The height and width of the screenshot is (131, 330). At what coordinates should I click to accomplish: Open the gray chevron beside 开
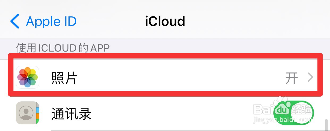pos(310,78)
